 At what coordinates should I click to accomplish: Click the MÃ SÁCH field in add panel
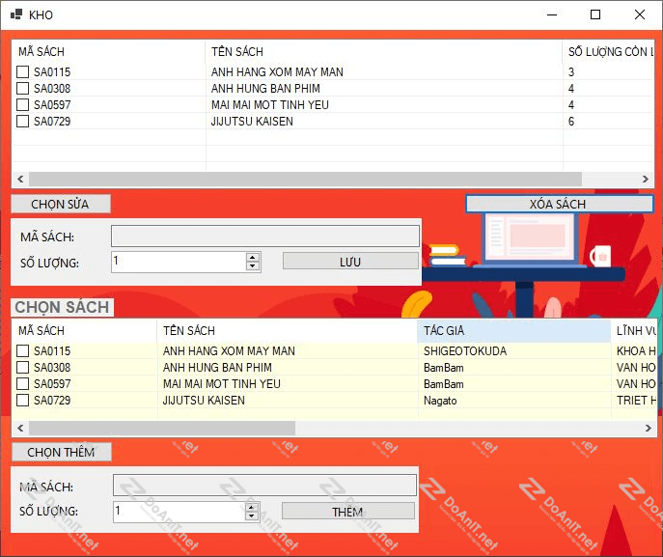[264, 486]
